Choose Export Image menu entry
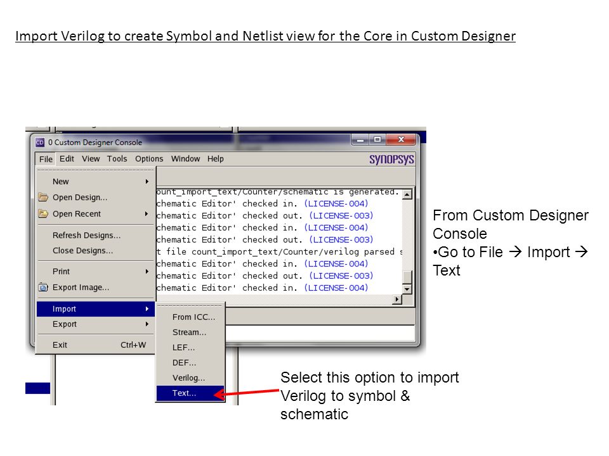Image resolution: width=609 pixels, height=456 pixels. pyautogui.click(x=96, y=288)
